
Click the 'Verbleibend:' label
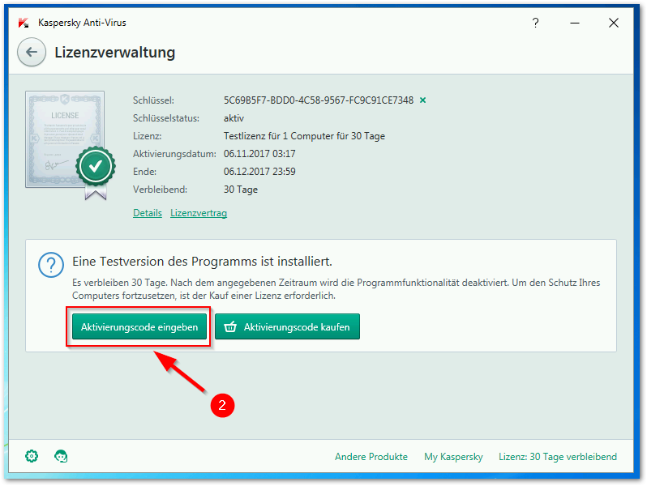pos(160,190)
